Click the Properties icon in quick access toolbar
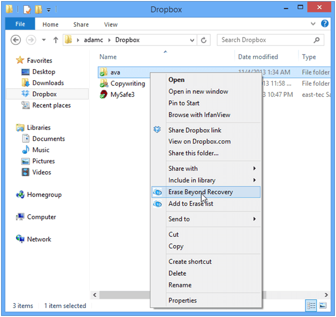This screenshot has width=336, height=317. tap(27, 10)
